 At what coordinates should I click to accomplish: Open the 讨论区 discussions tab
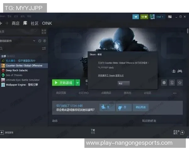(147, 93)
